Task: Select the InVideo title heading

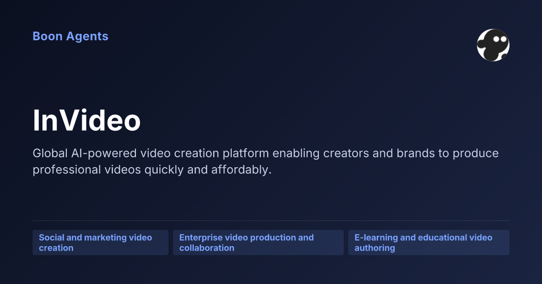Action: (x=87, y=121)
